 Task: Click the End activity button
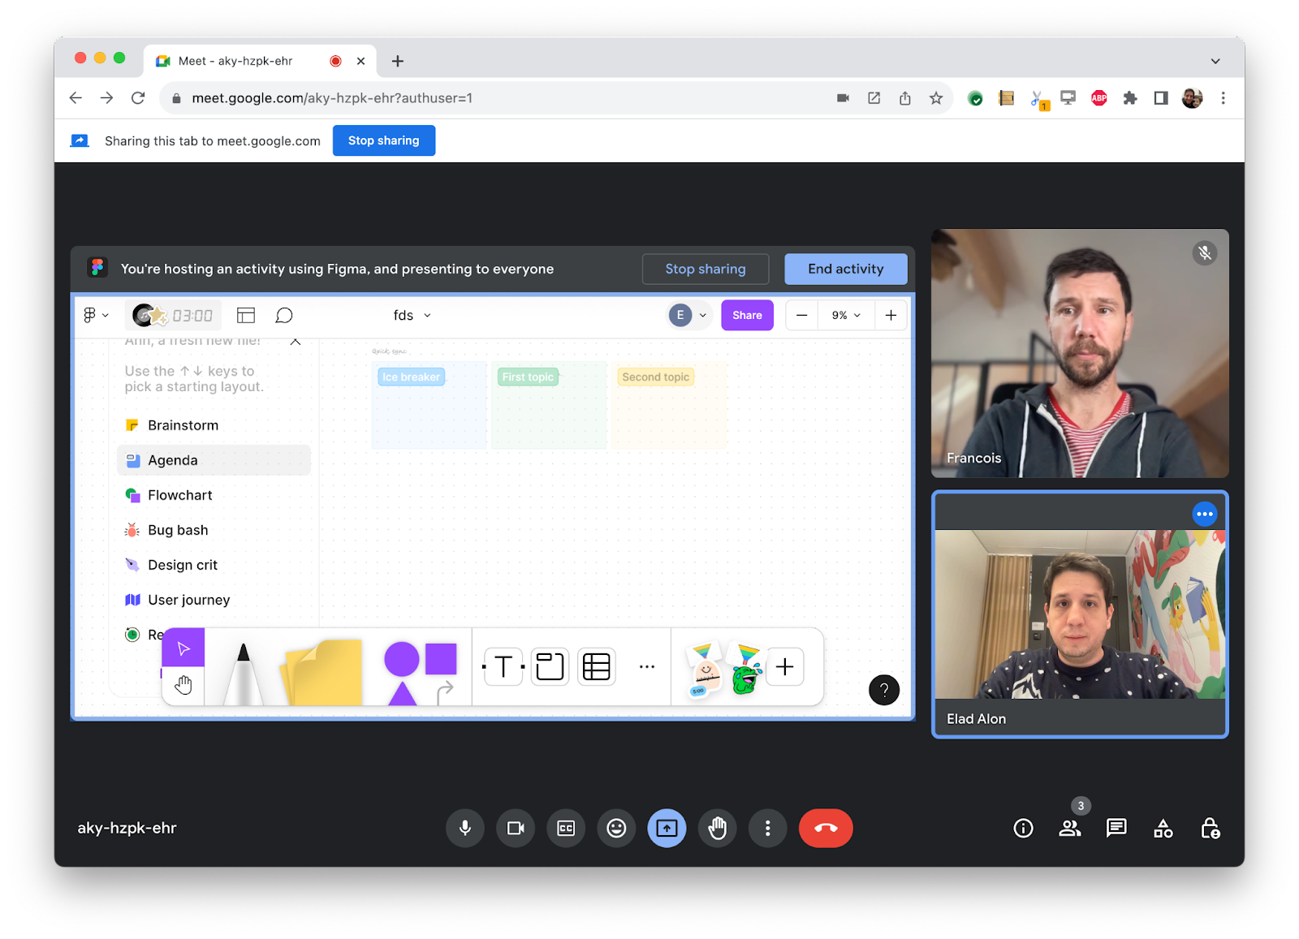tap(845, 269)
